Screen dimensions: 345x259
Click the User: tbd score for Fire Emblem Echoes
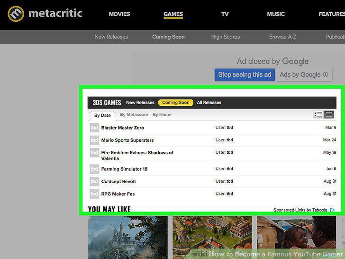(224, 152)
